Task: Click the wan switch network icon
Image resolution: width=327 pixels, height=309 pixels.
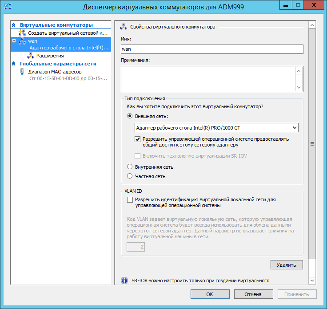Action: click(22, 41)
